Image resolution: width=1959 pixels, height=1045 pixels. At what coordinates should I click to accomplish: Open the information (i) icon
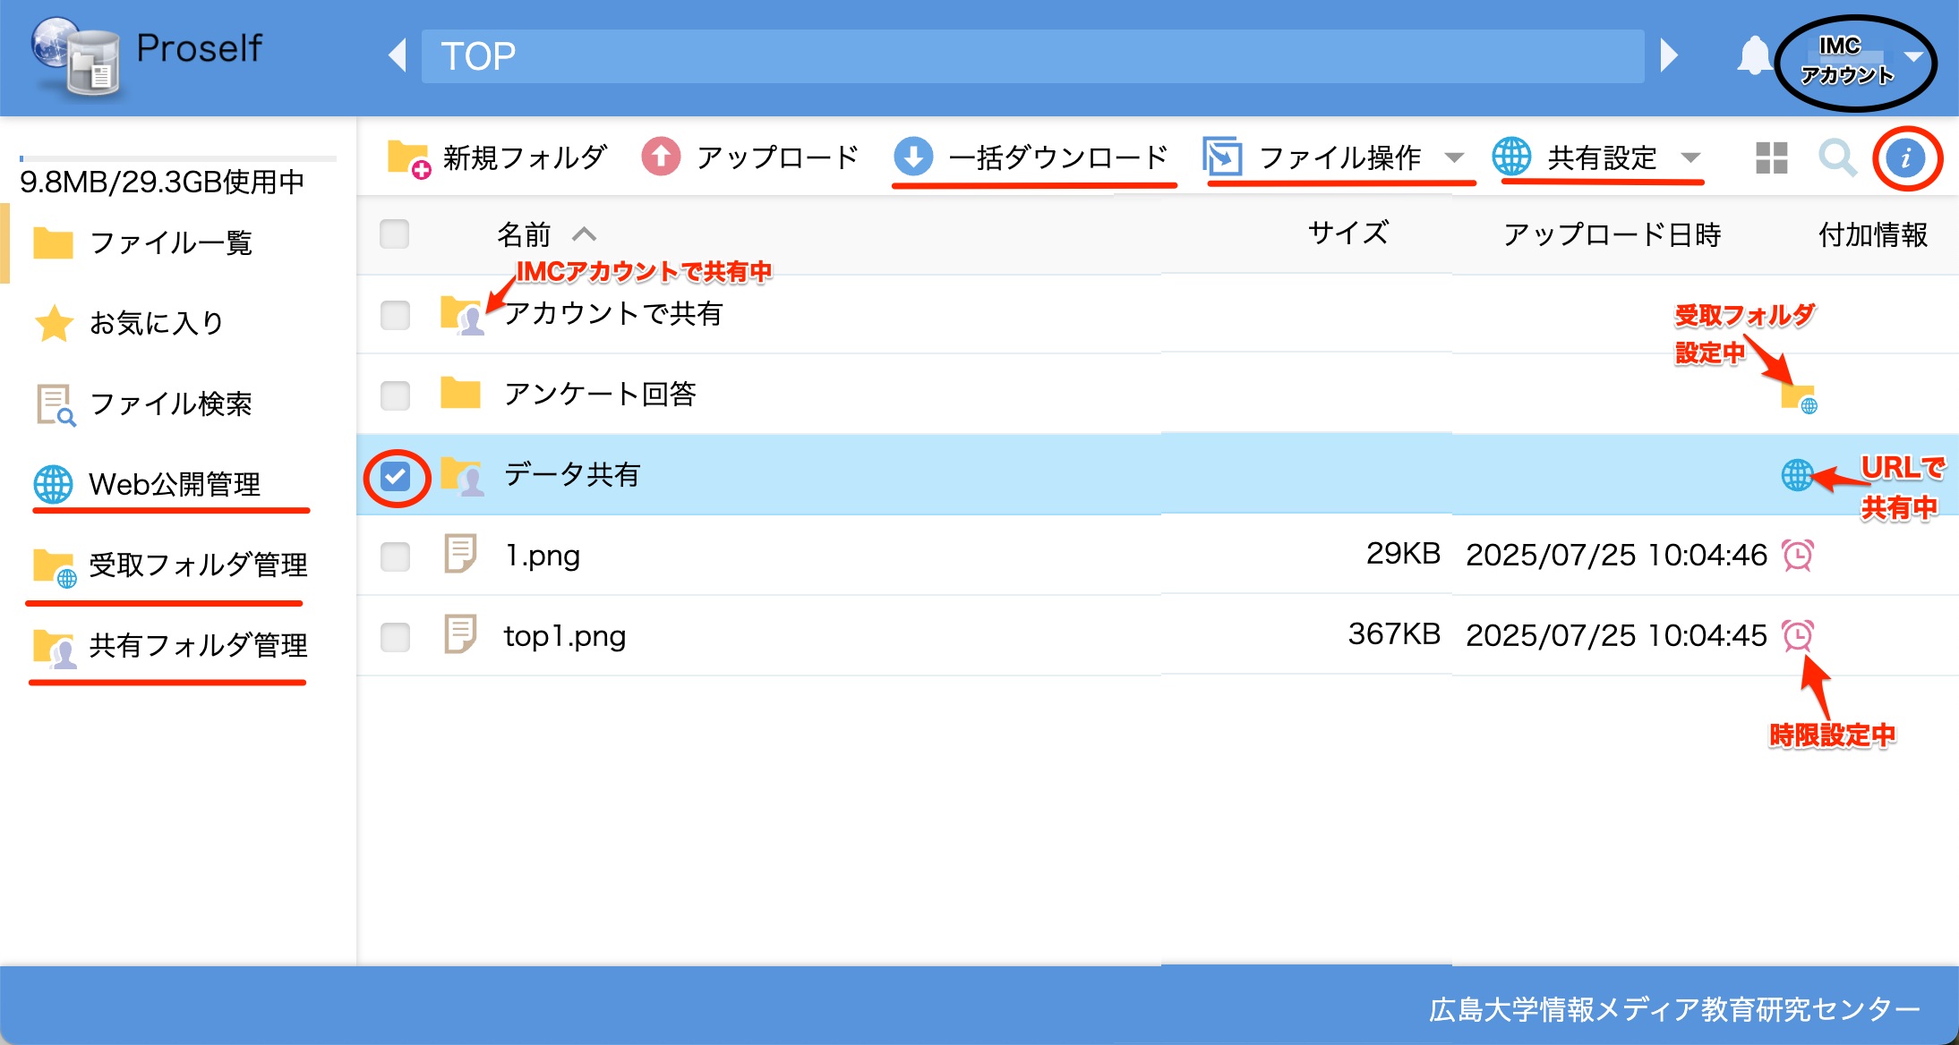click(x=1905, y=158)
